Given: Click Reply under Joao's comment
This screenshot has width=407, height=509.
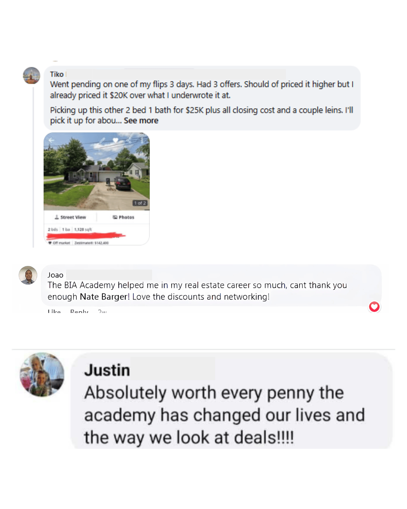Looking at the screenshot, I should click(79, 311).
